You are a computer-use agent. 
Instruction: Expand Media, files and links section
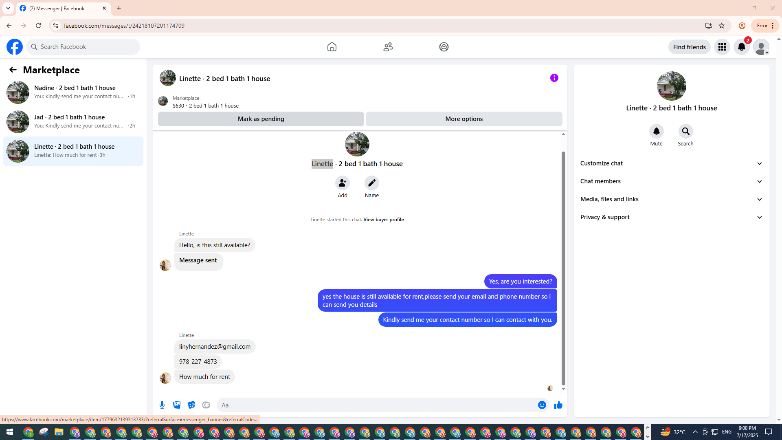pos(671,199)
